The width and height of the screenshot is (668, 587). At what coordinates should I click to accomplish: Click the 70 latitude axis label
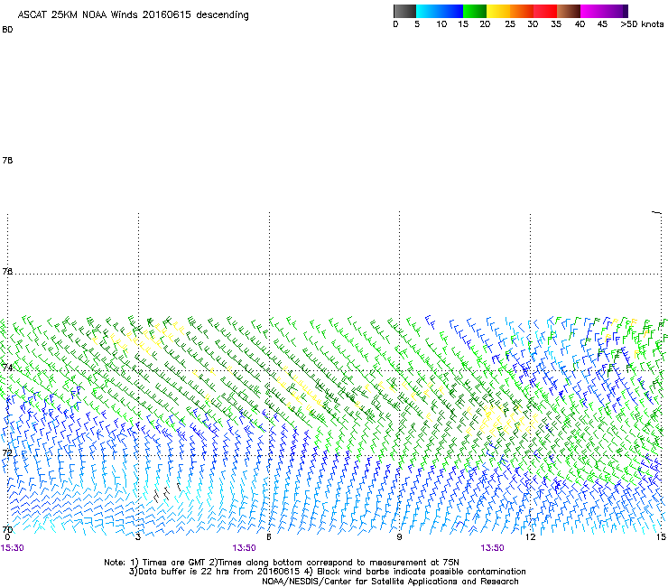tap(7, 529)
